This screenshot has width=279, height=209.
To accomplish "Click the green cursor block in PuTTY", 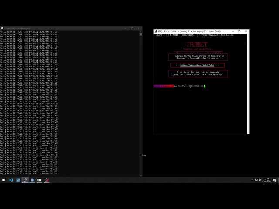I will [204, 86].
